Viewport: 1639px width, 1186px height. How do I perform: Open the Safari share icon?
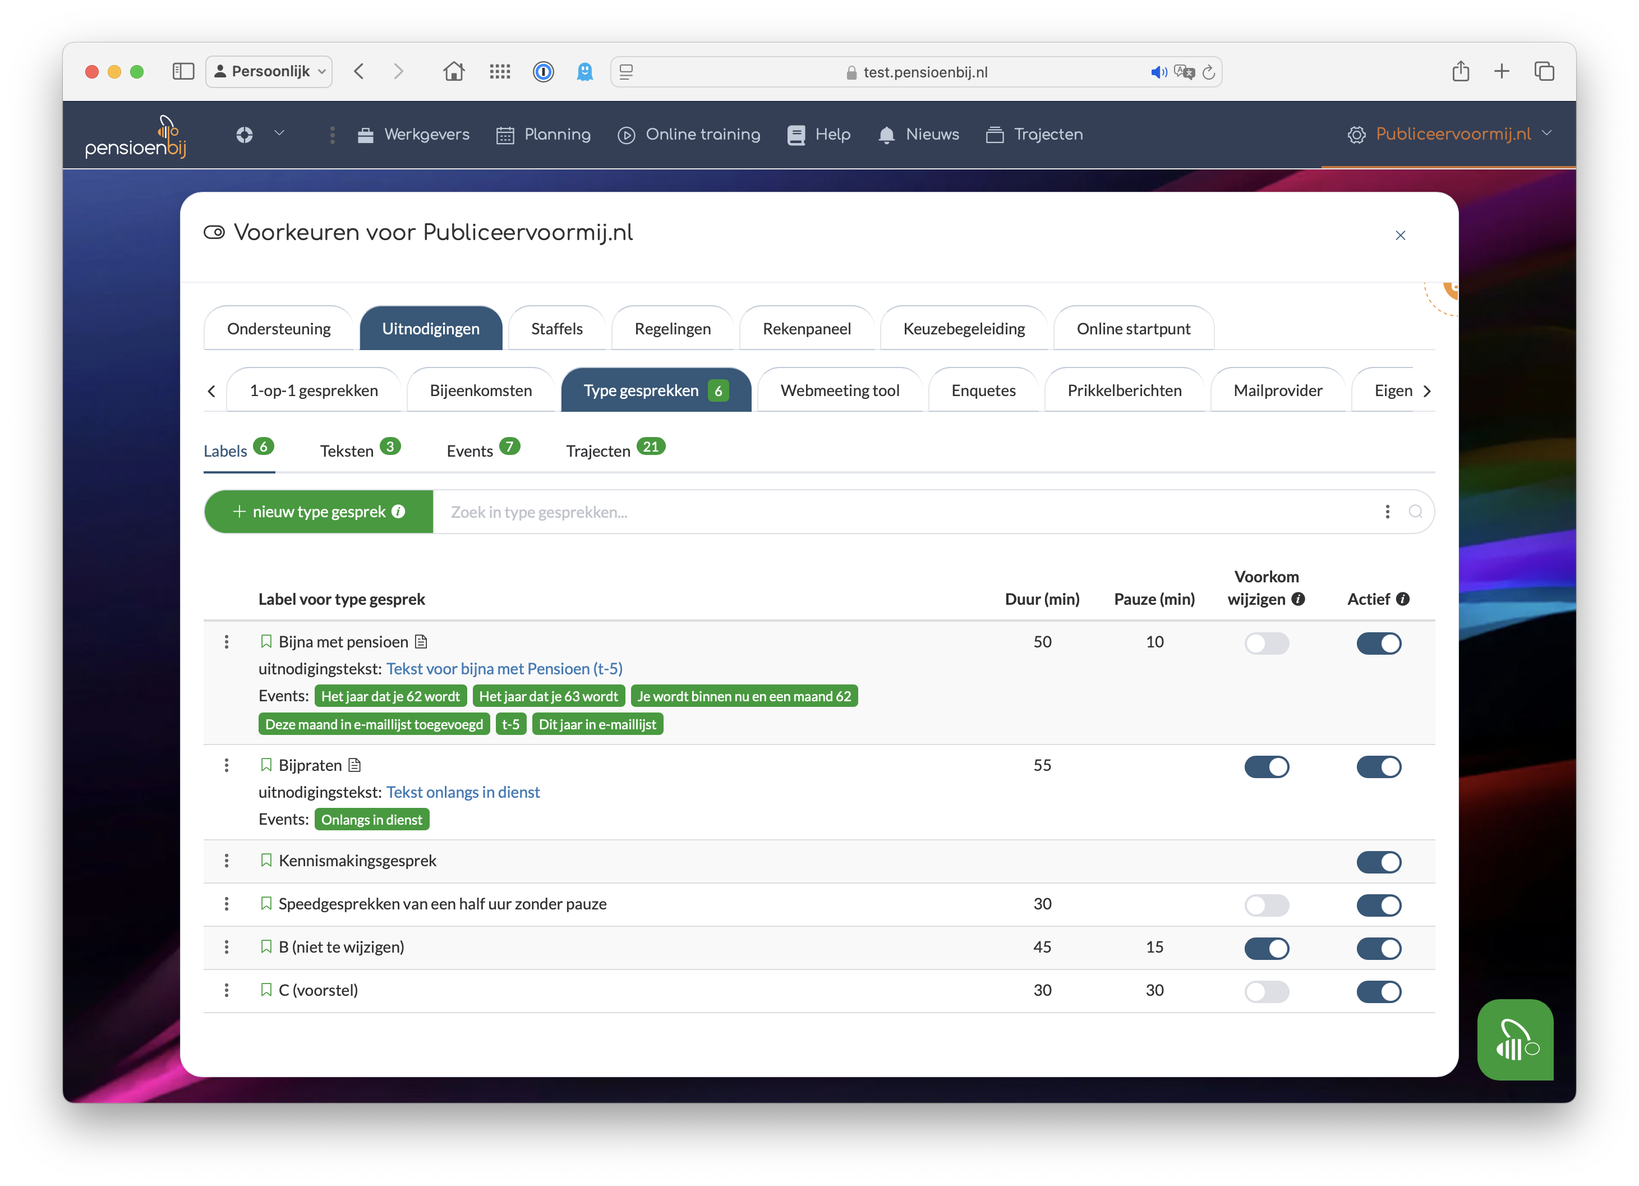coord(1461,71)
